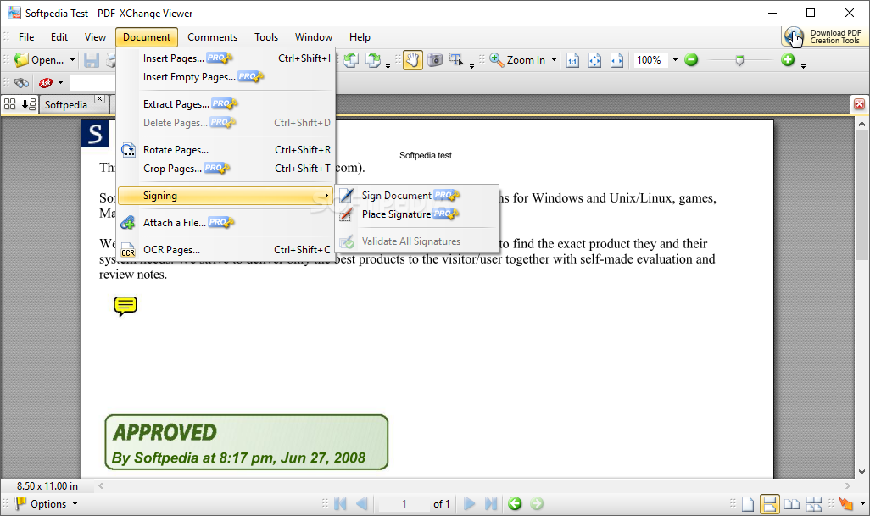Viewport: 870px width, 516px height.
Task: Click the green back view arrow
Action: pos(515,503)
